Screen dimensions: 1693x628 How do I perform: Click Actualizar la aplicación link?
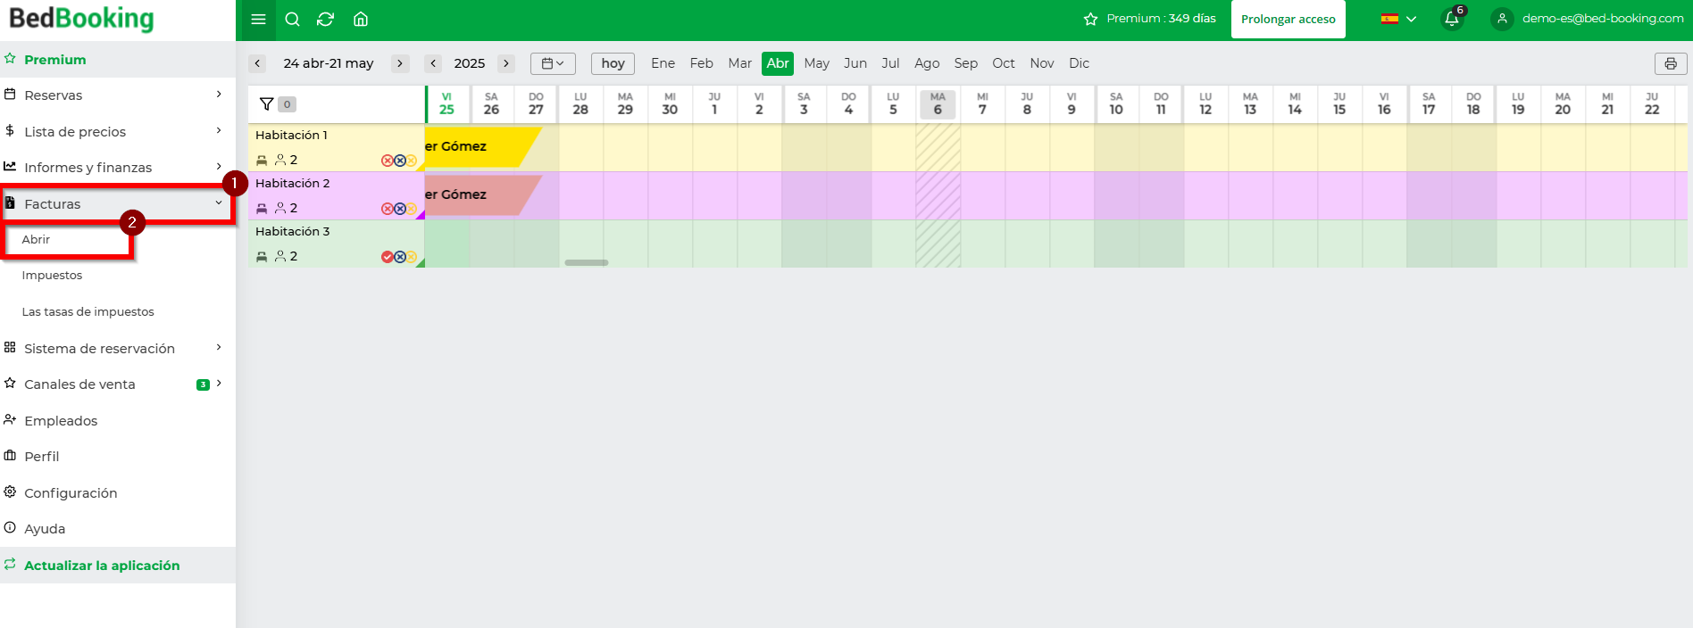point(102,566)
